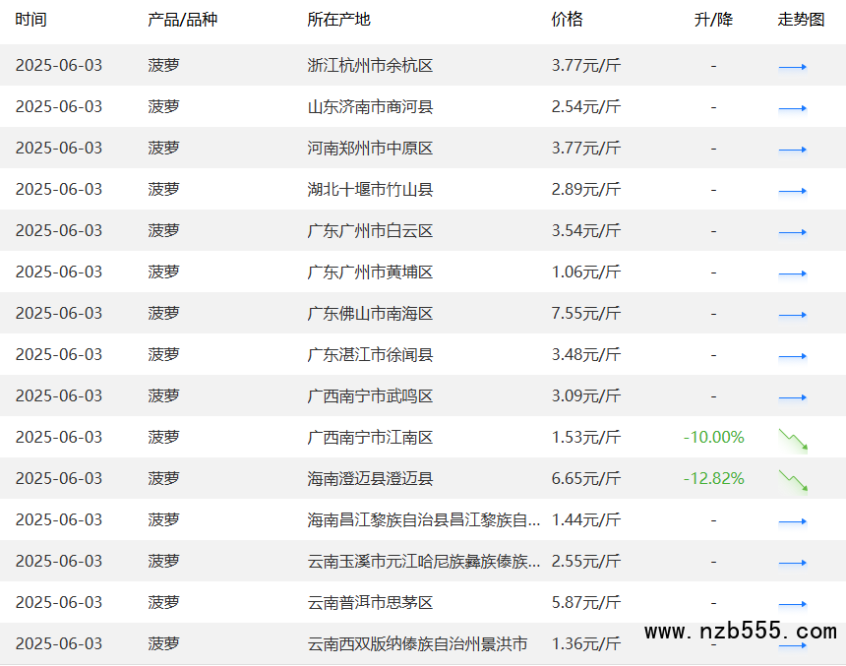Screen dimensions: 846x666
Task: Click the 时间 column header
Action: click(x=30, y=20)
